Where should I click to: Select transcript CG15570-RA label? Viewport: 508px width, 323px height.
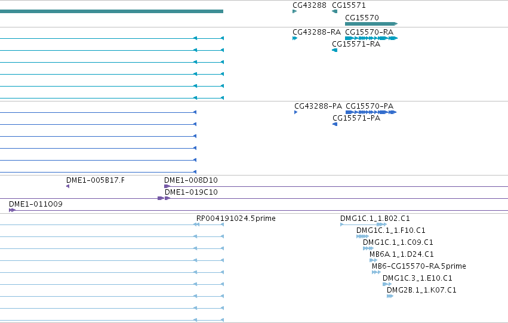coord(369,32)
